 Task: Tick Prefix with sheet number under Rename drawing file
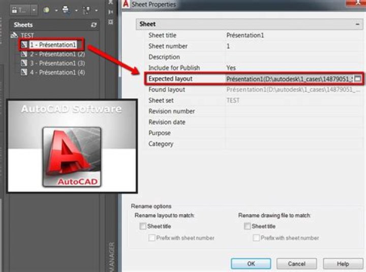[x=256, y=237]
